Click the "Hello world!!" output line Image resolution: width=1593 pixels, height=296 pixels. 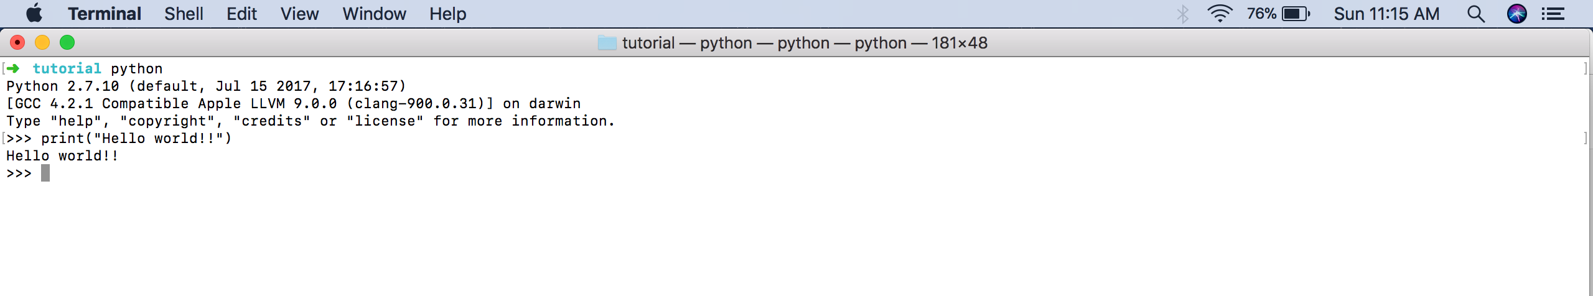[x=62, y=156]
